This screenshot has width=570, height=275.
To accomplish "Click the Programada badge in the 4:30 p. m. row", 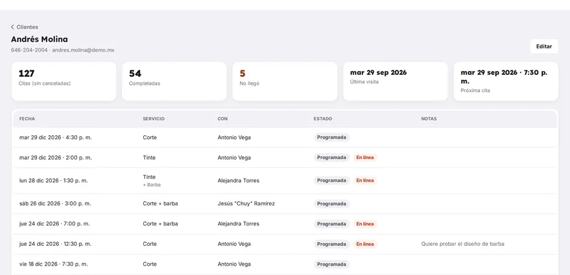I will click(x=331, y=137).
